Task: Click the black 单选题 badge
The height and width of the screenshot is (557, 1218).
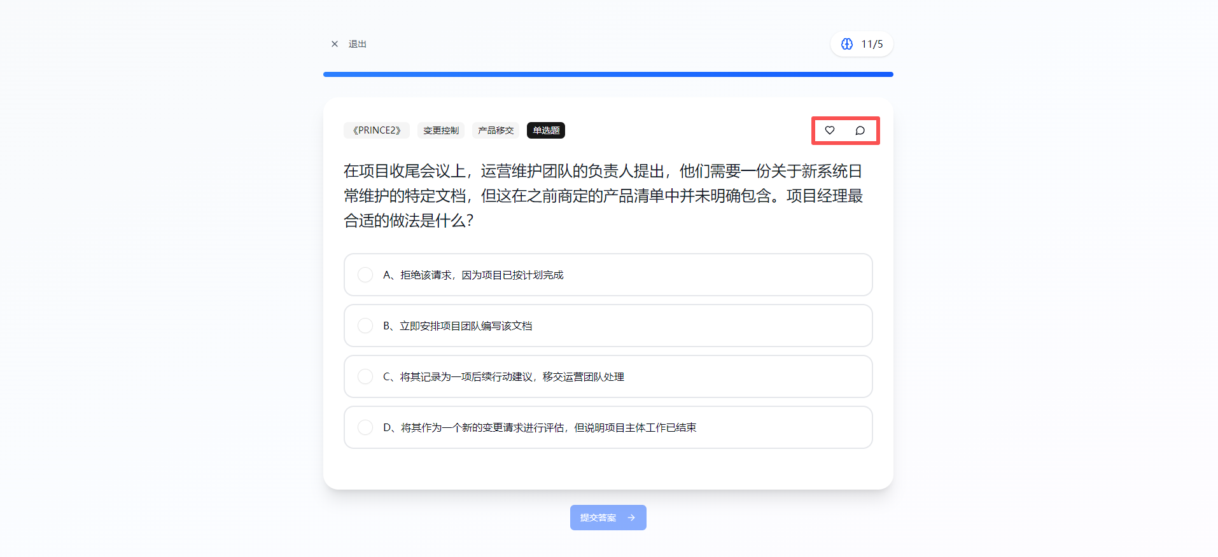Action: (546, 130)
